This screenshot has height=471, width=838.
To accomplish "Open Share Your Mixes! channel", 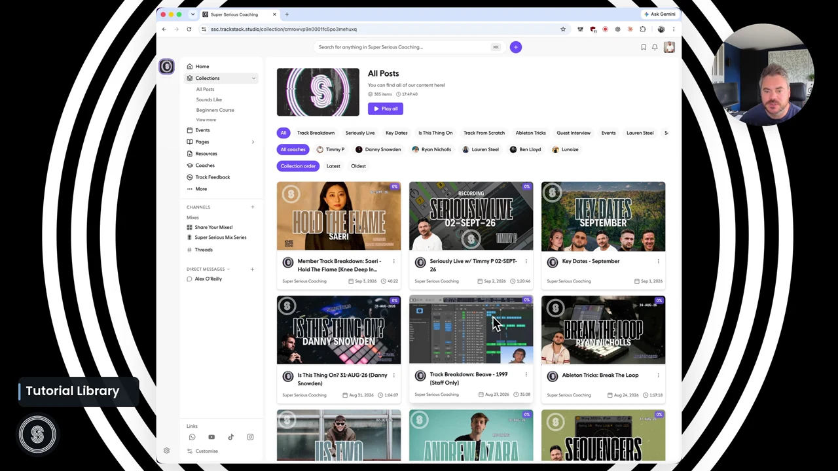I will tap(213, 227).
